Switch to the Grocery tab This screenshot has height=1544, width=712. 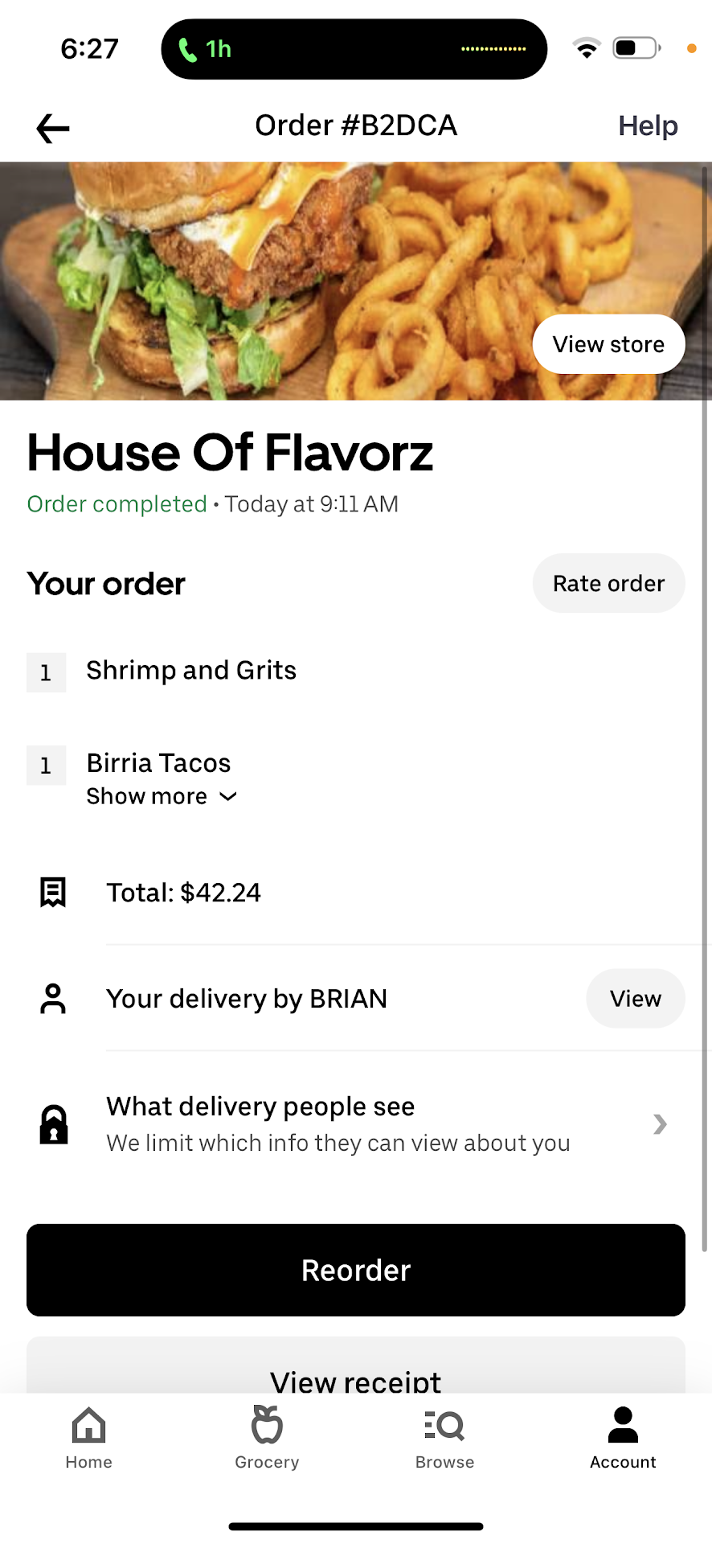pyautogui.click(x=267, y=1438)
